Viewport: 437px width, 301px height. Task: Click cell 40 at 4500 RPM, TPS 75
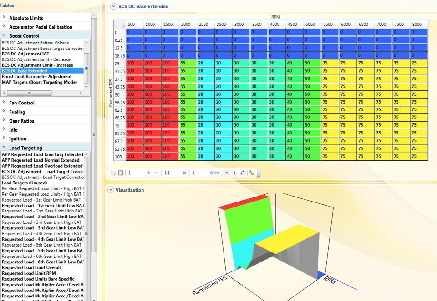click(295, 125)
